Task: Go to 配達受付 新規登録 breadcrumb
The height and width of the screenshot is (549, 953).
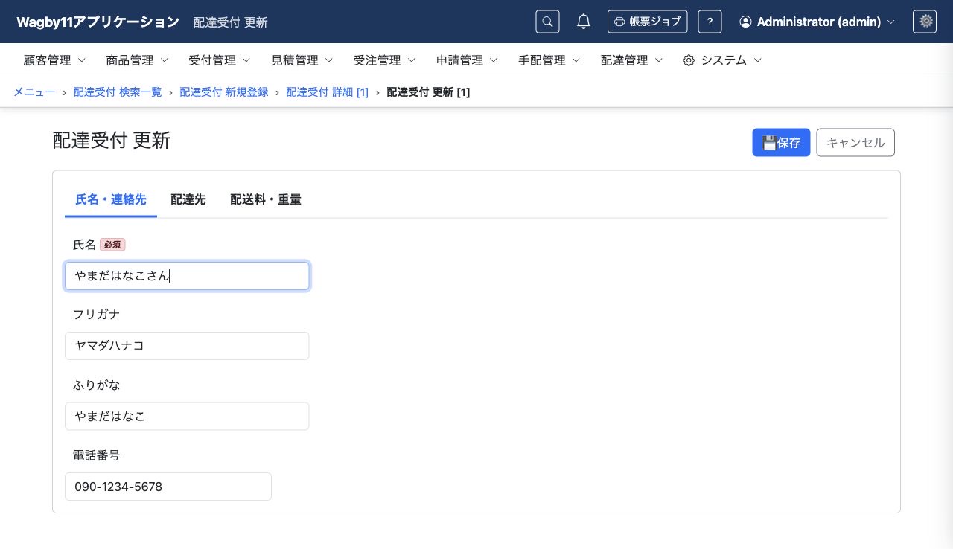Action: pos(224,92)
